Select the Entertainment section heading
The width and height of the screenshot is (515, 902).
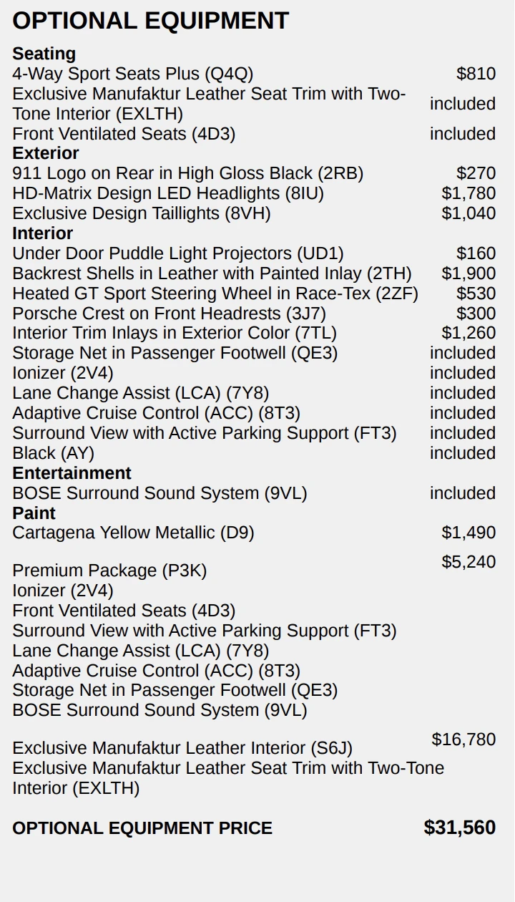(72, 473)
